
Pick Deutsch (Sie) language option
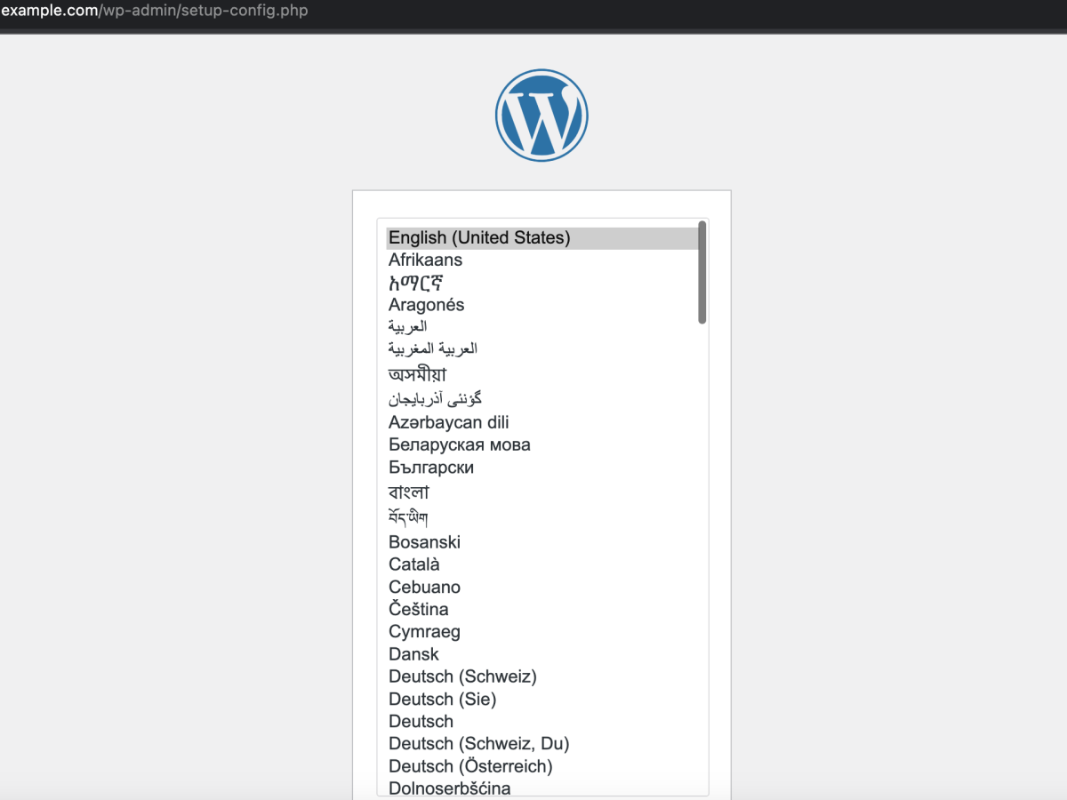(542, 700)
